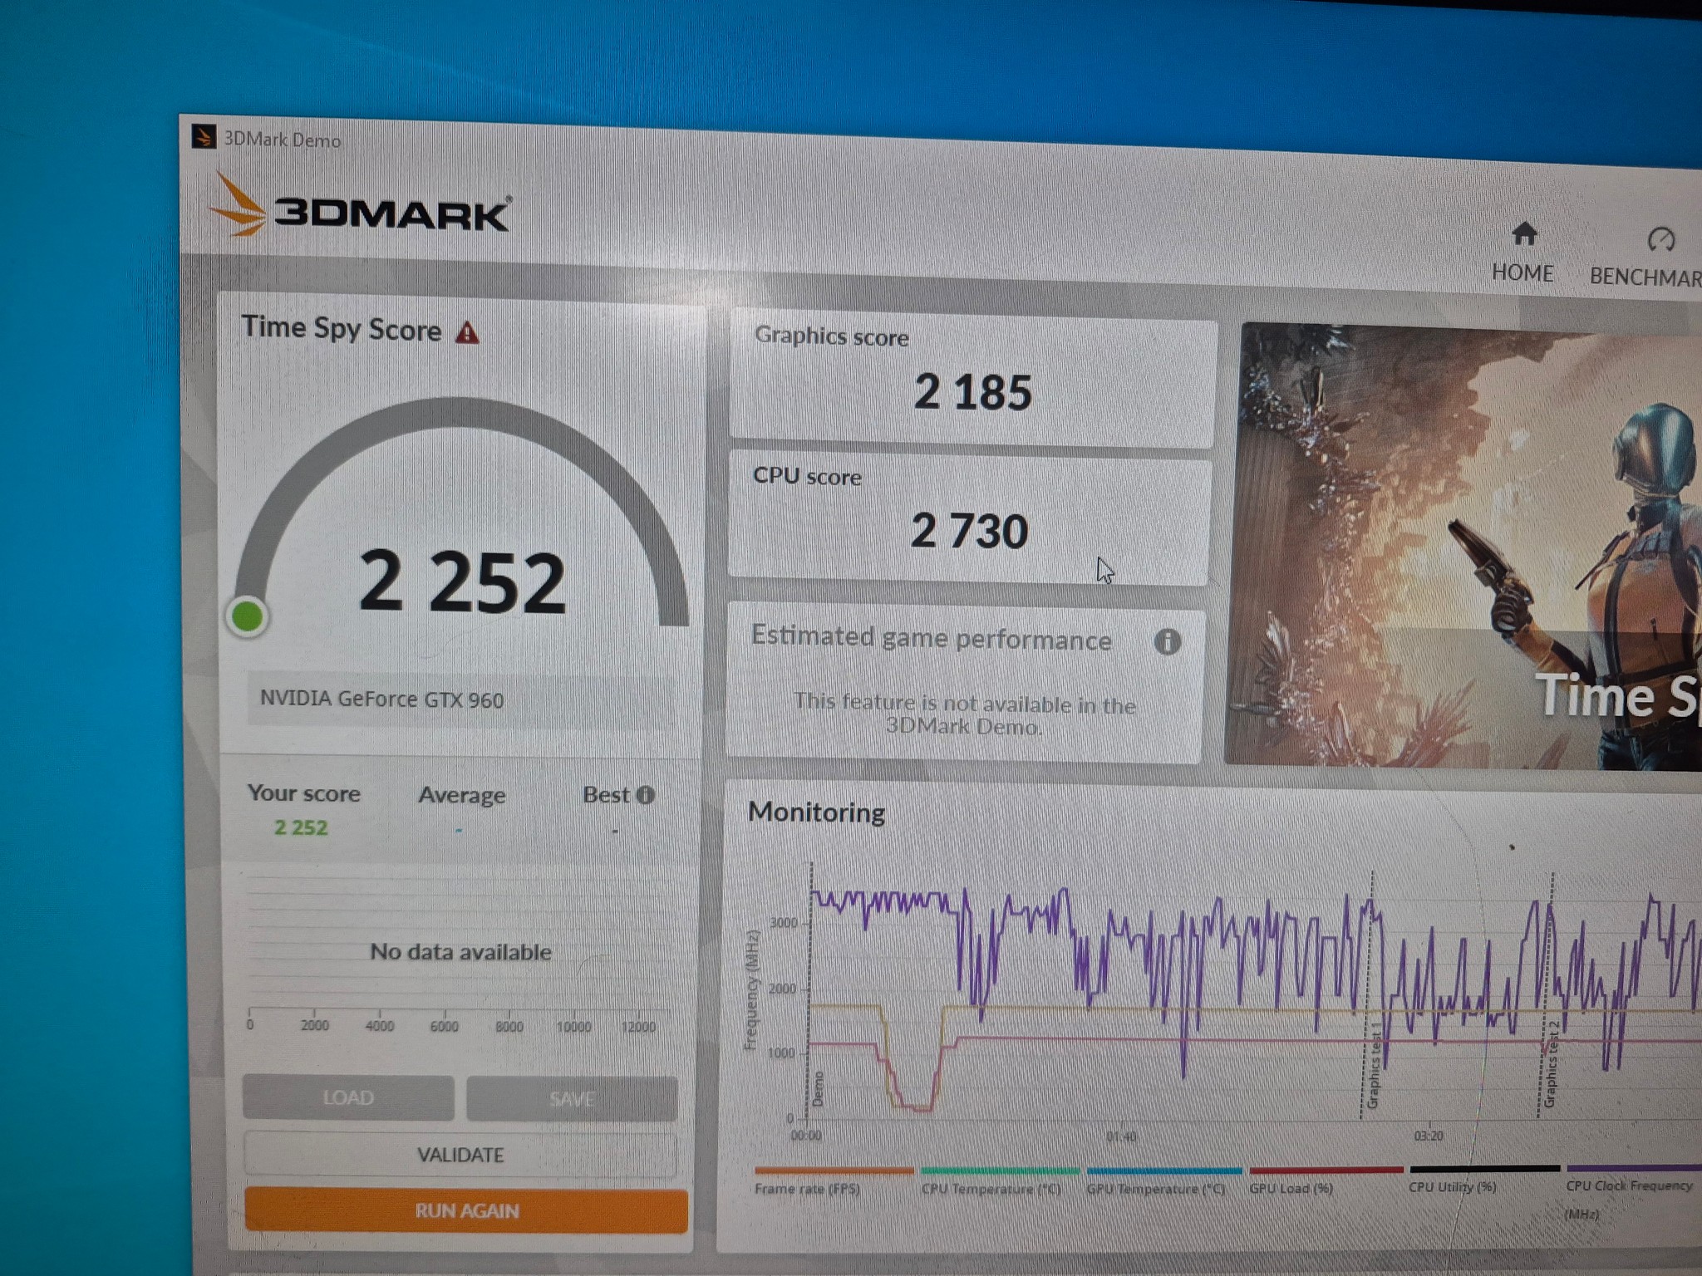The image size is (1702, 1276).
Task: Click the green 2 252 under Your score
Action: point(301,827)
